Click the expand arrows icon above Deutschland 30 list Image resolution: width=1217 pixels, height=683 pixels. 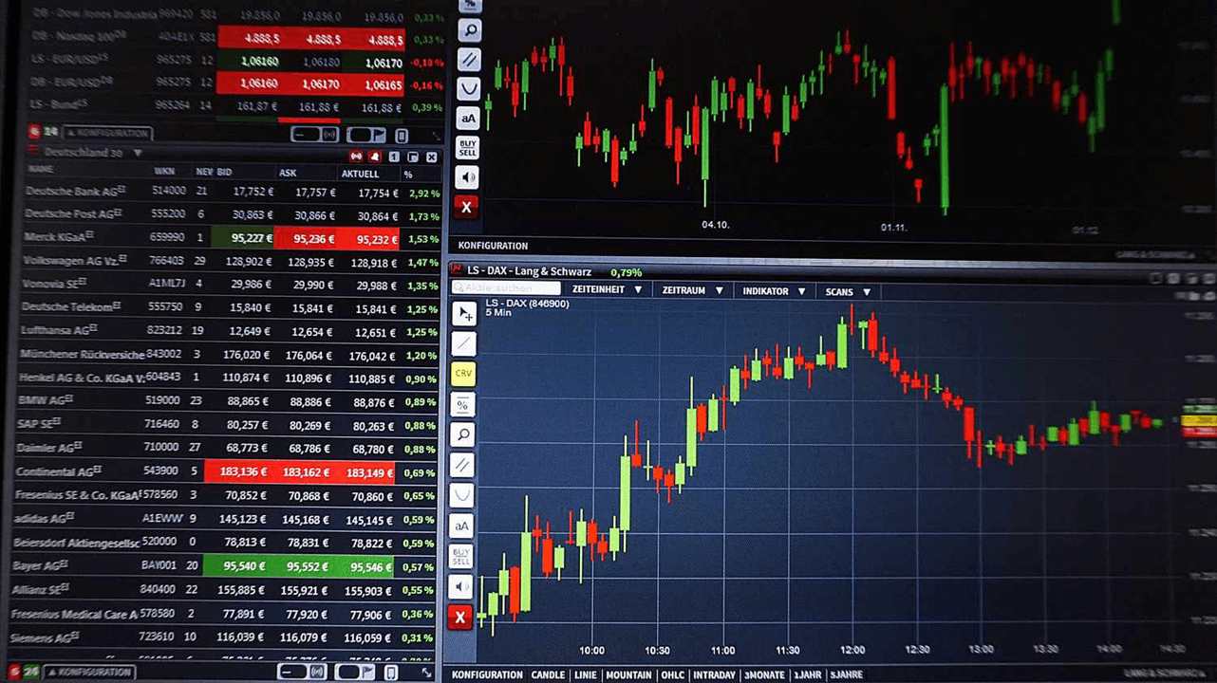pos(435,136)
